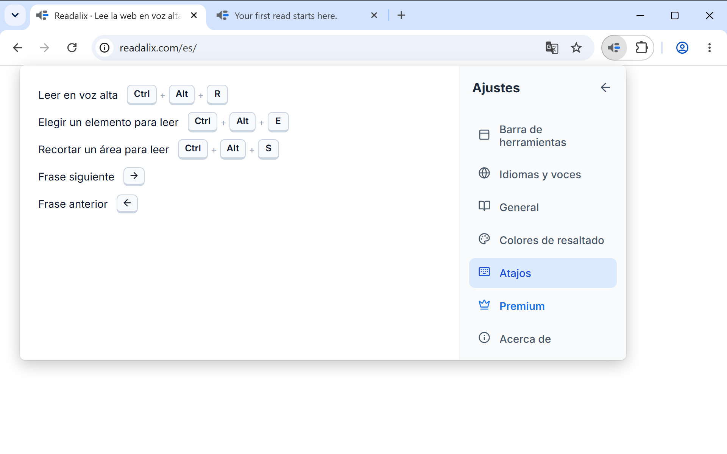This screenshot has height=454, width=727.
Task: Select the Readalix · Lee la web tab
Action: click(x=118, y=16)
